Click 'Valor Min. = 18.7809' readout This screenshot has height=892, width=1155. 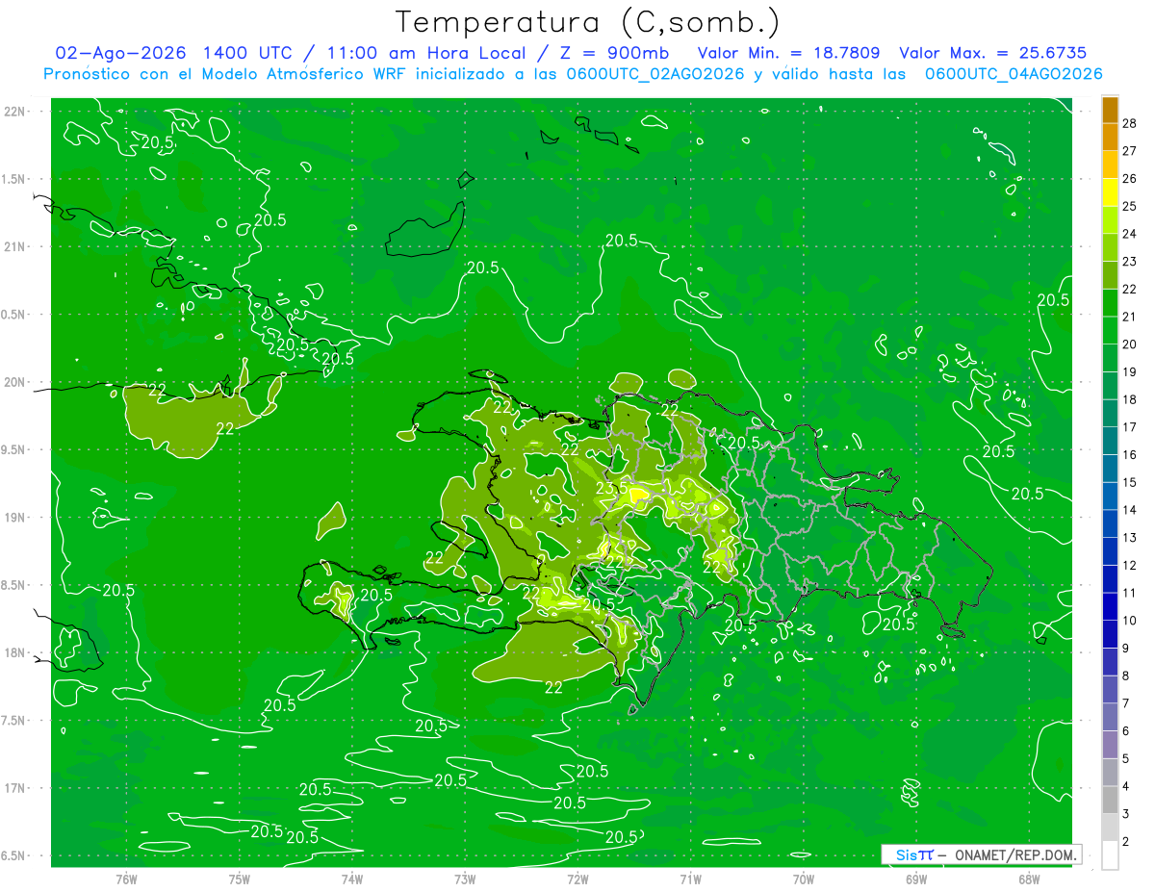coord(788,53)
